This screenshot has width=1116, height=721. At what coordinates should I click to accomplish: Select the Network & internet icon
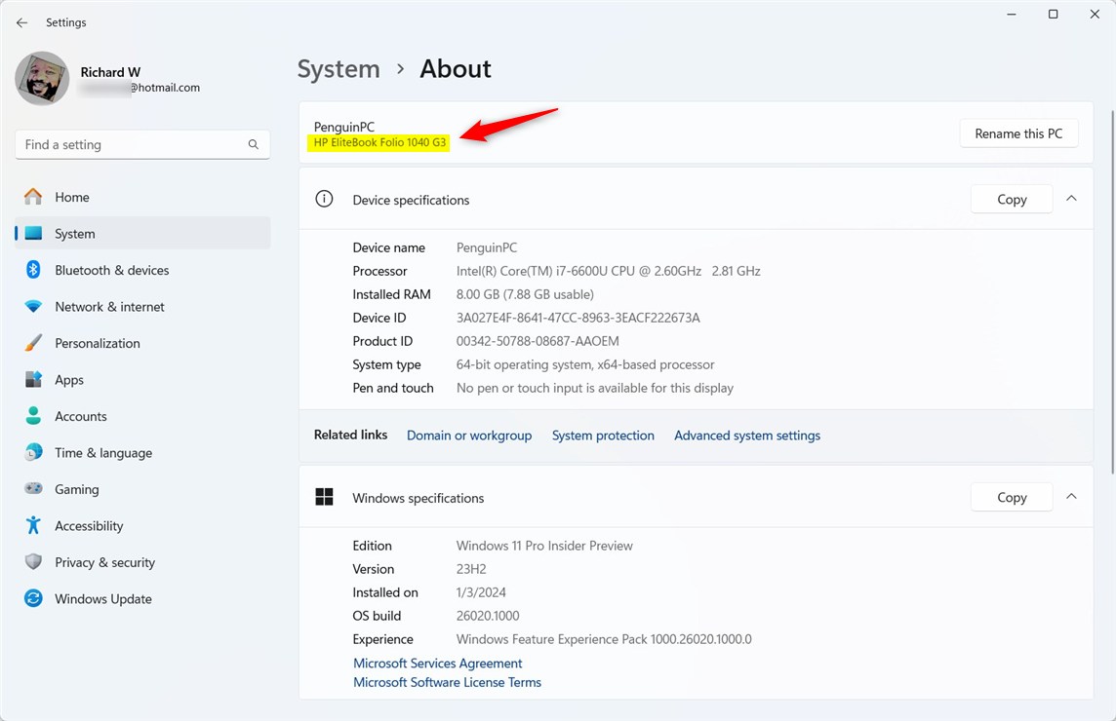[32, 306]
